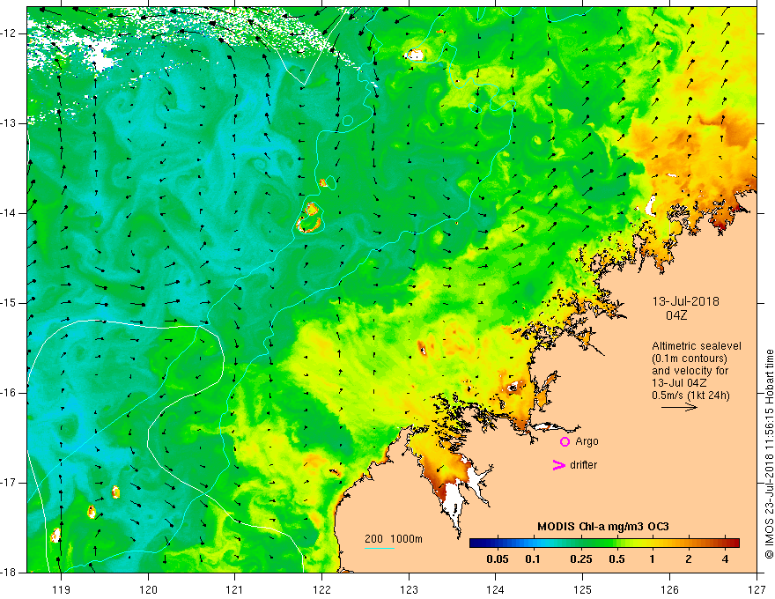Click the colorbar value "0.05"

498,559
